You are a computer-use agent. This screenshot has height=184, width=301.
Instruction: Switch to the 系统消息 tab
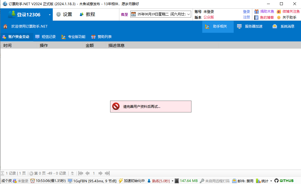click(283, 26)
